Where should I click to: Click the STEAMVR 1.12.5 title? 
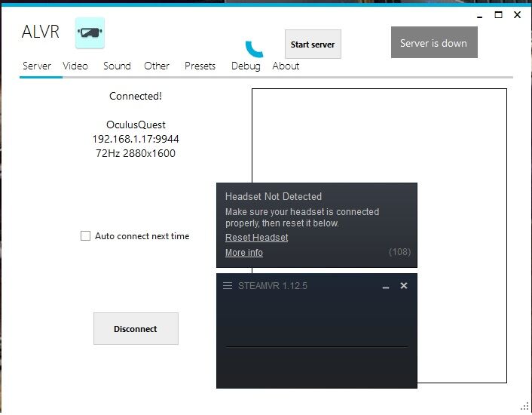(x=273, y=286)
